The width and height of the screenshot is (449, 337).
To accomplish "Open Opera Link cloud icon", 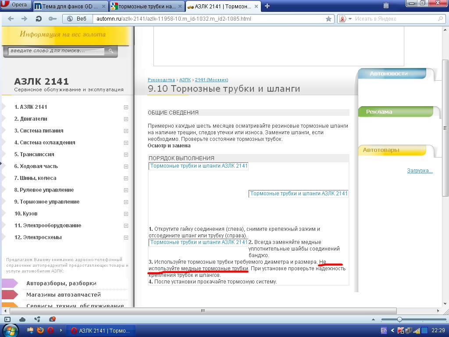I will [x=22, y=319].
